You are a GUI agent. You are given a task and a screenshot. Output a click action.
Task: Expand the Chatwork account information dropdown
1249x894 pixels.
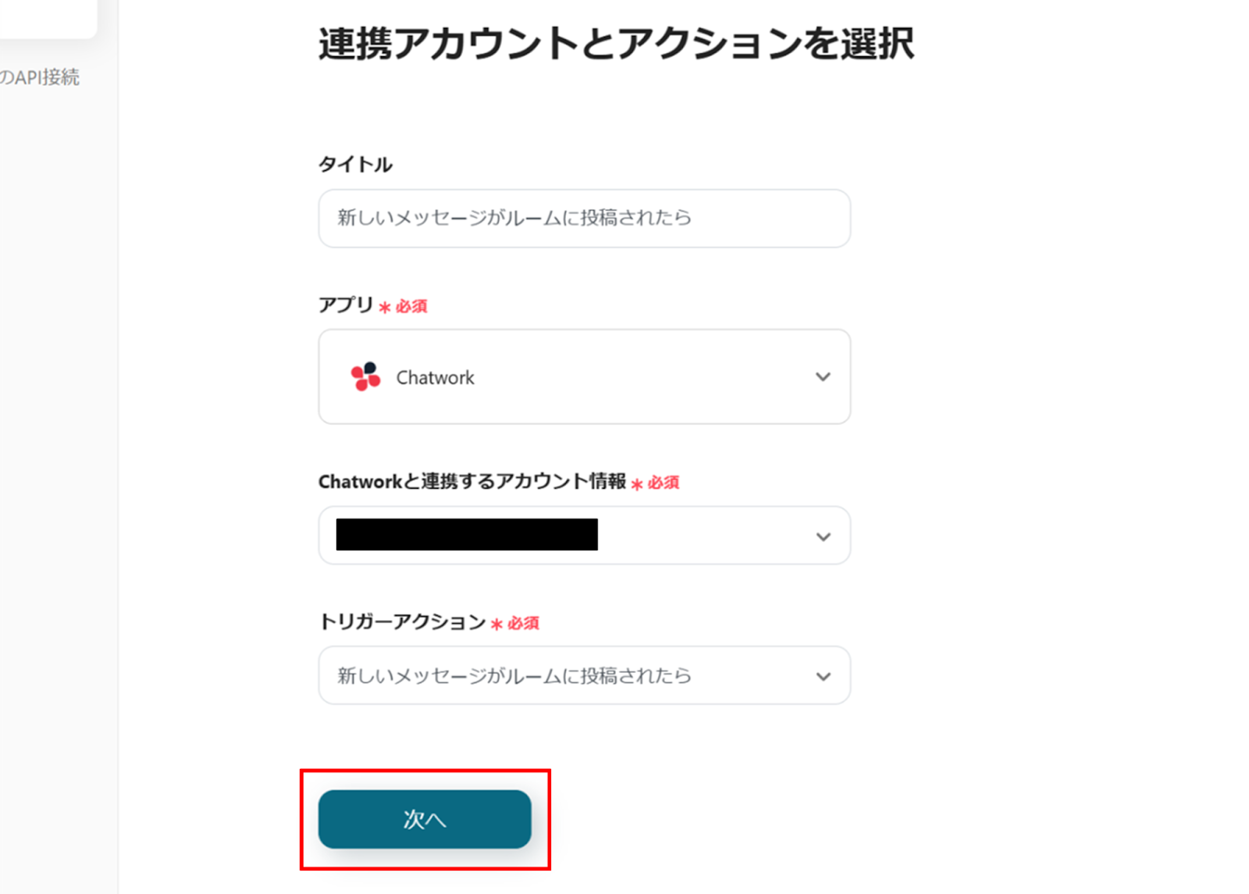584,536
